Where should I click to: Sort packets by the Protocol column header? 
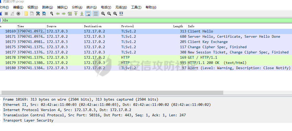point(128,26)
